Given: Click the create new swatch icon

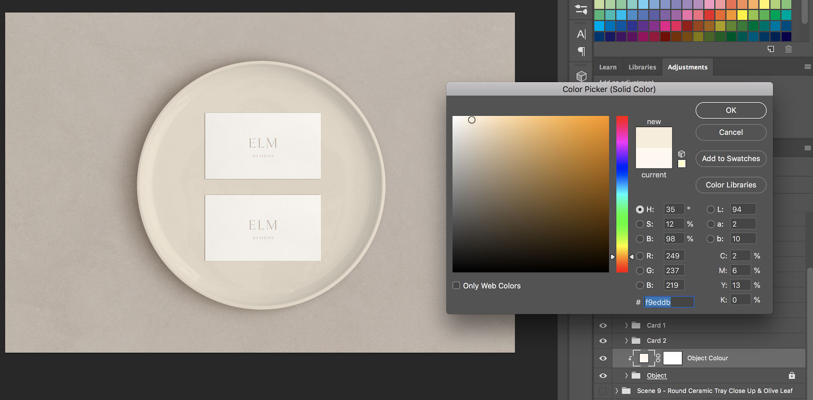Looking at the screenshot, I should point(771,49).
